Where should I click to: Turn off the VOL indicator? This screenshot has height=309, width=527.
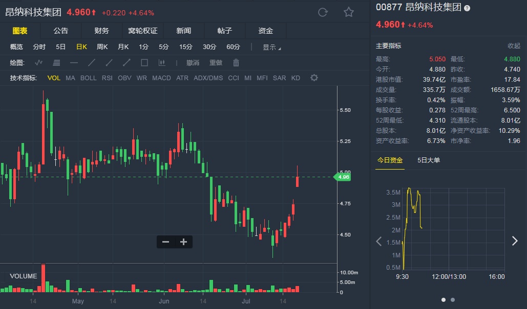click(54, 78)
